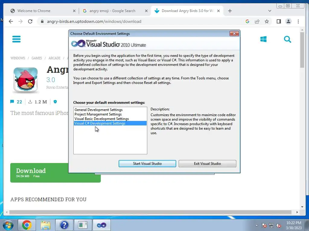
Task: Go forward in Chrome history
Action: pyautogui.click(x=21, y=21)
